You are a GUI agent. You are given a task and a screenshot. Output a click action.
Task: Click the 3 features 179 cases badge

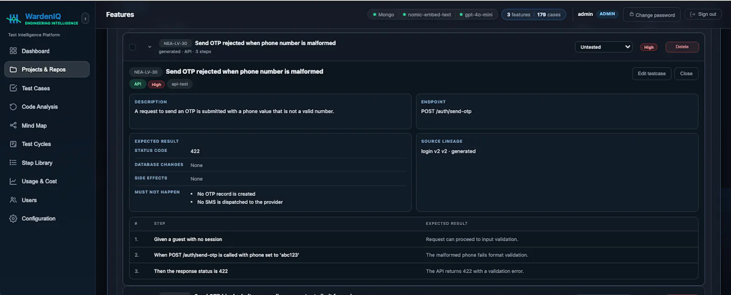(534, 15)
